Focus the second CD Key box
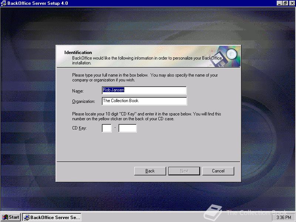Viewport: 296px width, 222px height. coord(127,128)
